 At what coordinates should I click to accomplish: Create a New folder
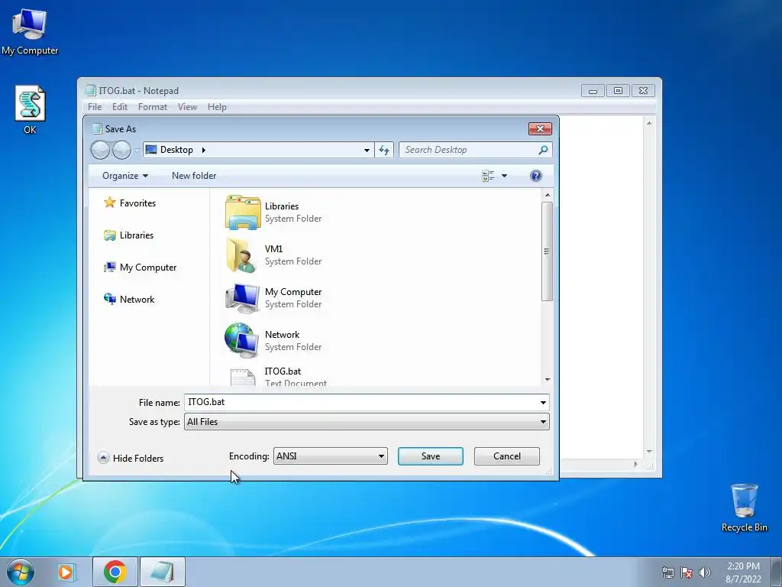[x=194, y=176]
